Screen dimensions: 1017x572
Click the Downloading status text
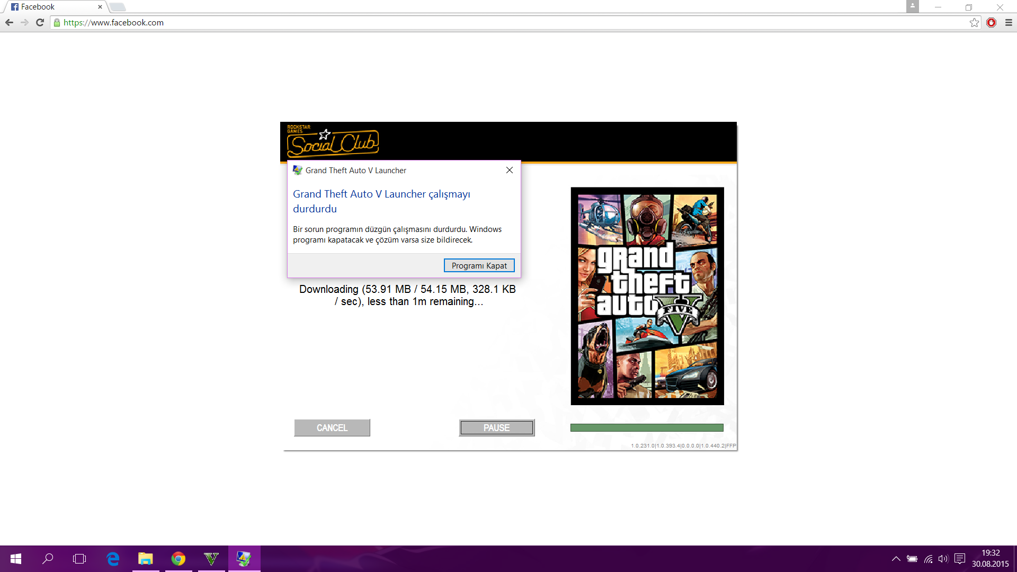[x=407, y=296]
